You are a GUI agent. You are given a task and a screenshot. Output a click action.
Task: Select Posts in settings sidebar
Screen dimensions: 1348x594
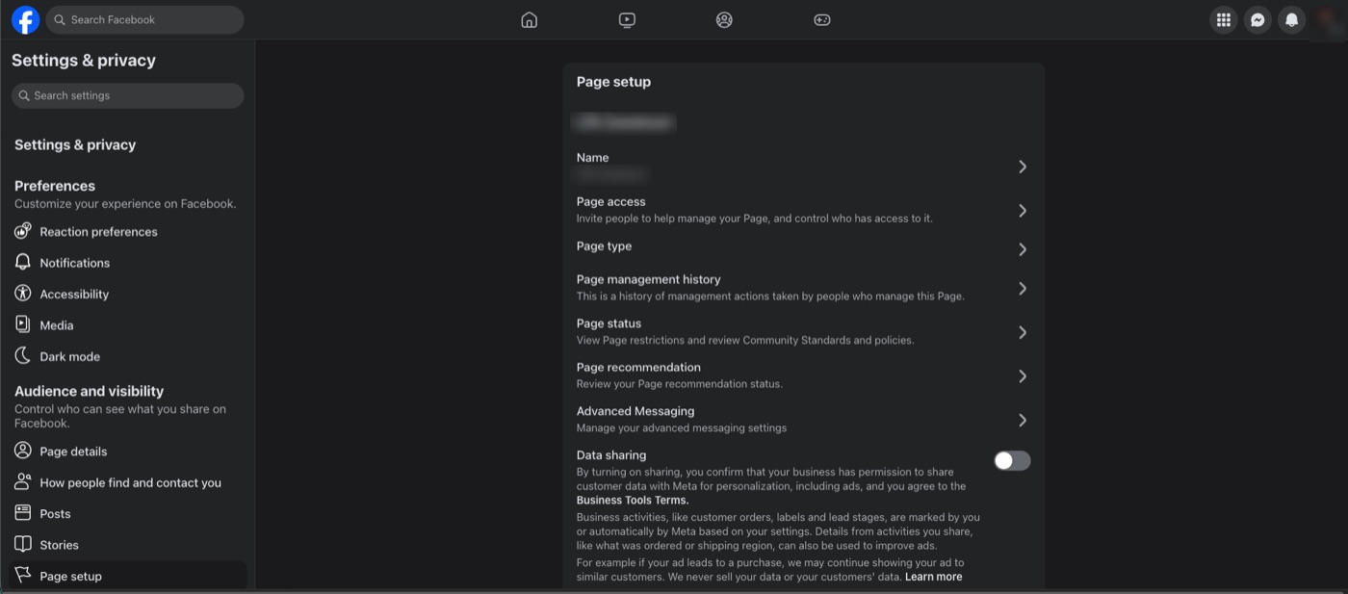click(127, 513)
